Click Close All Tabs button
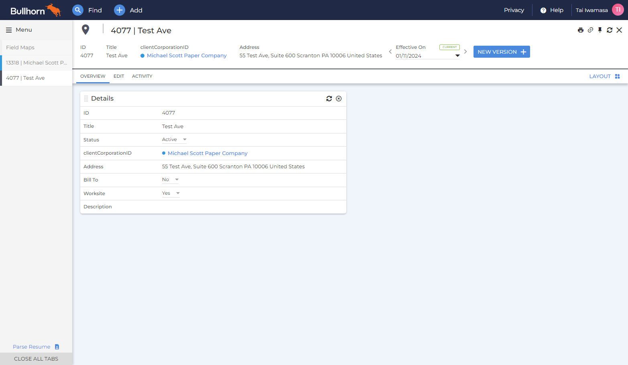This screenshot has height=365, width=628. coord(36,359)
